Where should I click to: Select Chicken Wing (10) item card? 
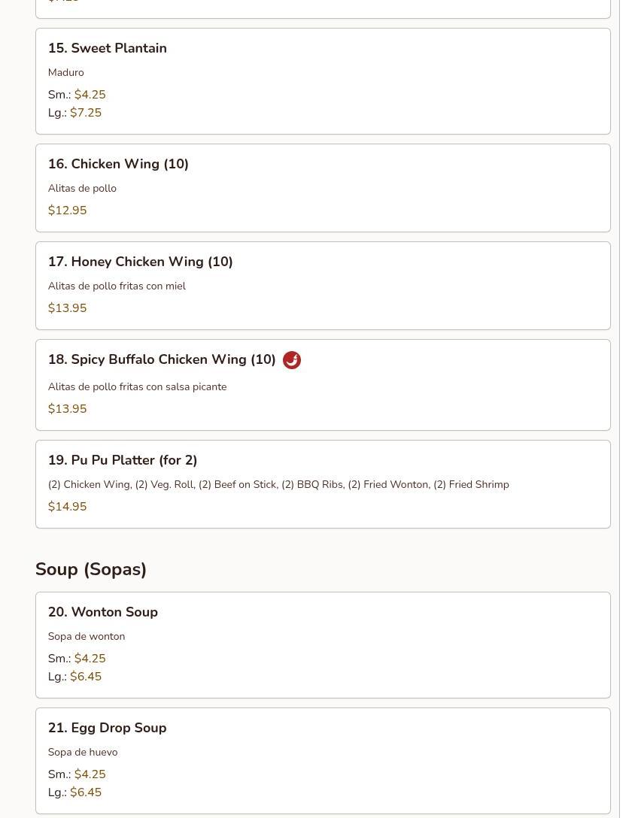coord(323,188)
